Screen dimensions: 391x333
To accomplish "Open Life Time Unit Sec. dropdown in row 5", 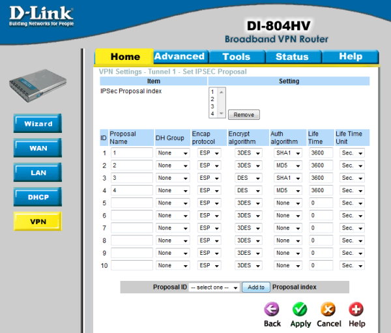I will click(352, 203).
